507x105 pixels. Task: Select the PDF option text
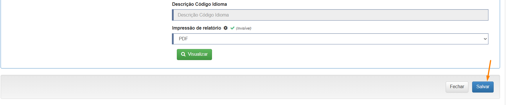tap(183, 39)
